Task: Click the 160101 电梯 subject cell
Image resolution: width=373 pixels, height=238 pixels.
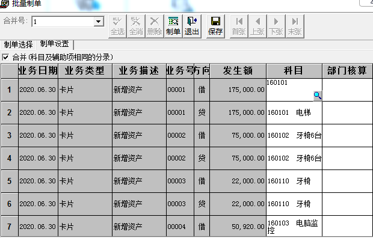Action: [294, 112]
